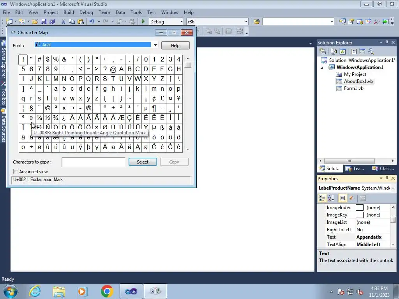Click the Undo arrow icon
This screenshot has width=399, height=299.
click(x=92, y=22)
